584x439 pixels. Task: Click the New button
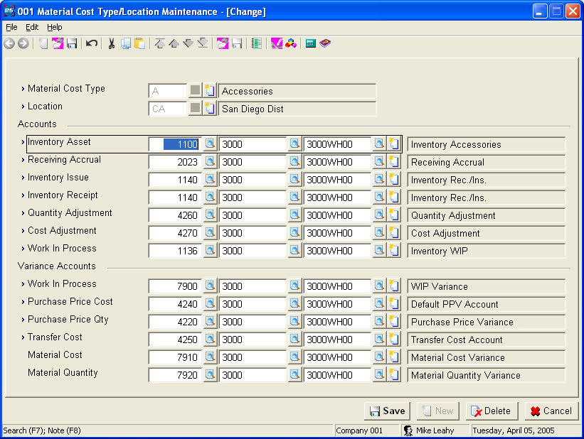click(x=438, y=411)
